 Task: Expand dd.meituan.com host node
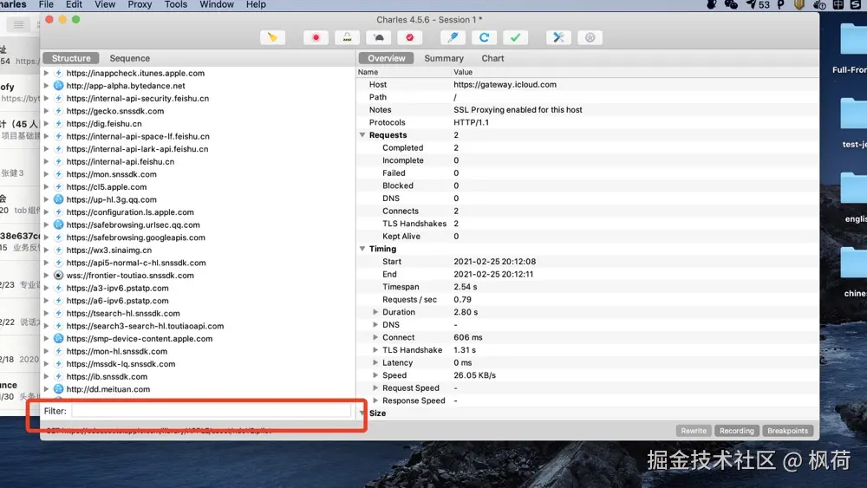pyautogui.click(x=47, y=389)
